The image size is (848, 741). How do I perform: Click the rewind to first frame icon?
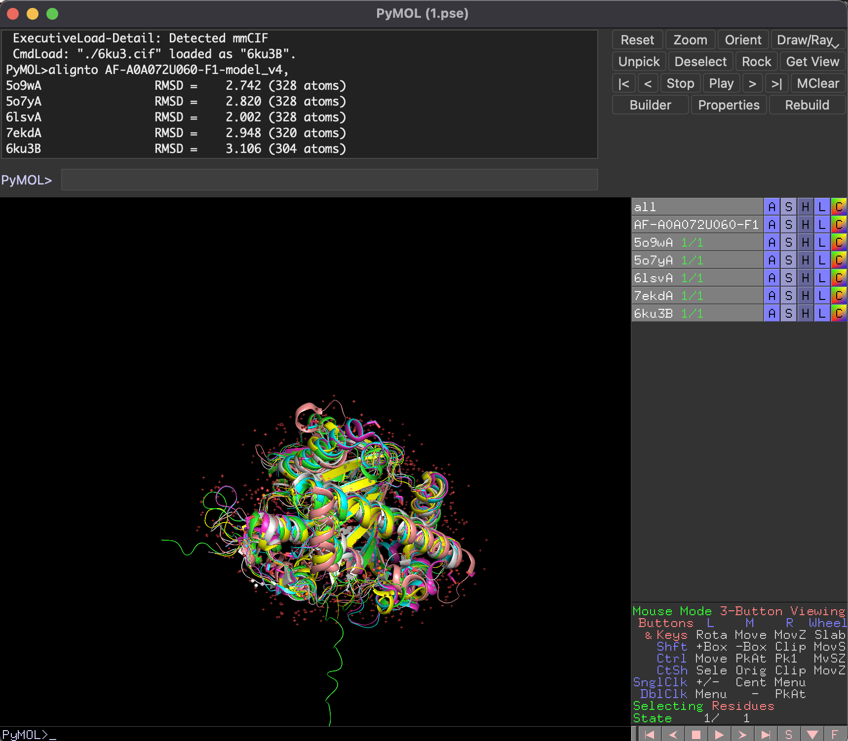(x=650, y=734)
